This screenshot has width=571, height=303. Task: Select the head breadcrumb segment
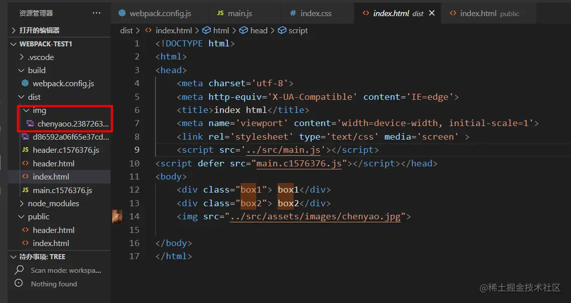coord(259,31)
